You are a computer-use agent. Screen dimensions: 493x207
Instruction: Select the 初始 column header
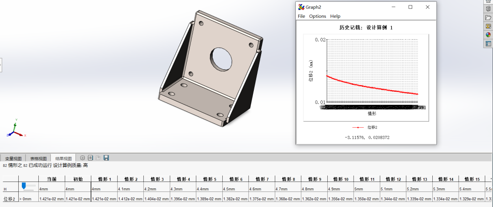(78, 179)
